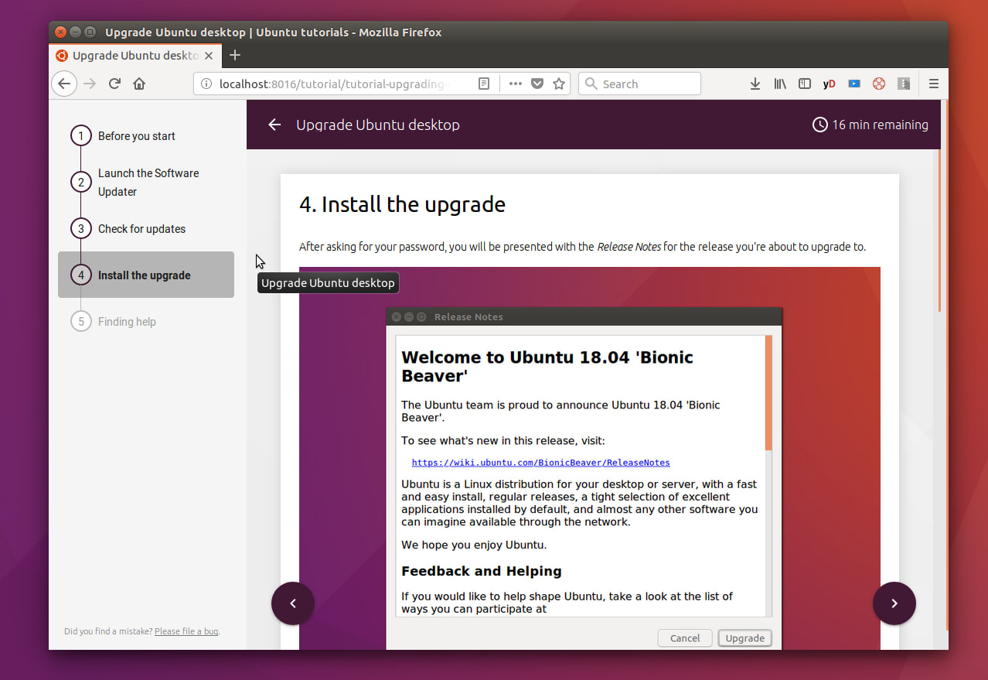
Task: Open page actions three-dot menu
Action: click(x=515, y=84)
